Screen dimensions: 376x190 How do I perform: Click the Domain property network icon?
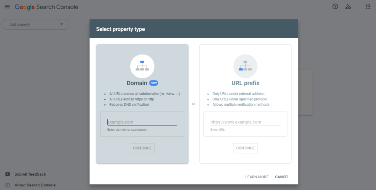pyautogui.click(x=142, y=66)
